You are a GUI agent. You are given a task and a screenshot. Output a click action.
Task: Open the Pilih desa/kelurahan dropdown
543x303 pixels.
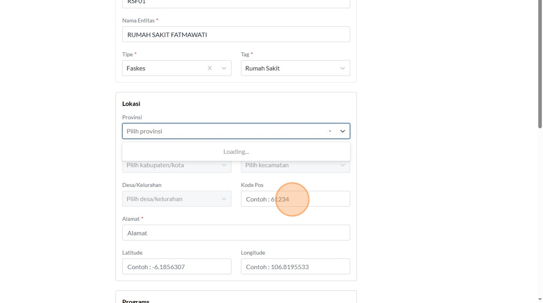(x=170, y=199)
